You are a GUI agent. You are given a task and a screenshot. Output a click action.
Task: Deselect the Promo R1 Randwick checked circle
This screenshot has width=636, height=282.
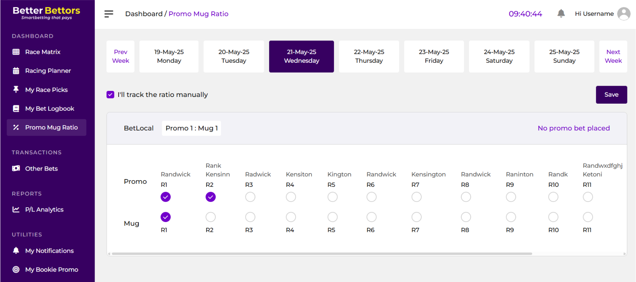point(166,197)
